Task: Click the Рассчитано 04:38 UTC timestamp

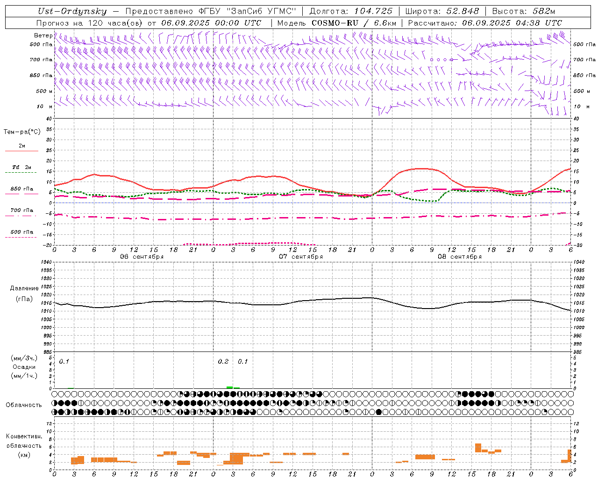Action: [485, 23]
